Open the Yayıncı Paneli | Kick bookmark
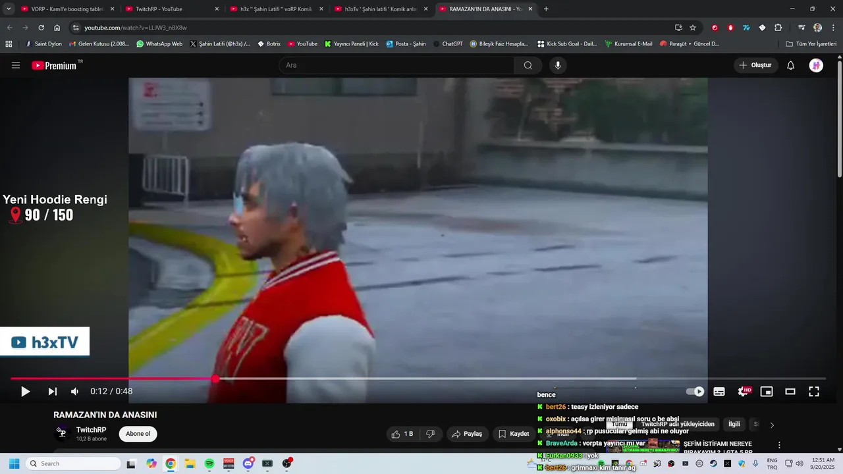 tap(352, 44)
